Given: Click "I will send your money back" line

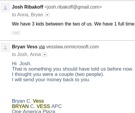Looking at the screenshot, I should click(x=51, y=80).
